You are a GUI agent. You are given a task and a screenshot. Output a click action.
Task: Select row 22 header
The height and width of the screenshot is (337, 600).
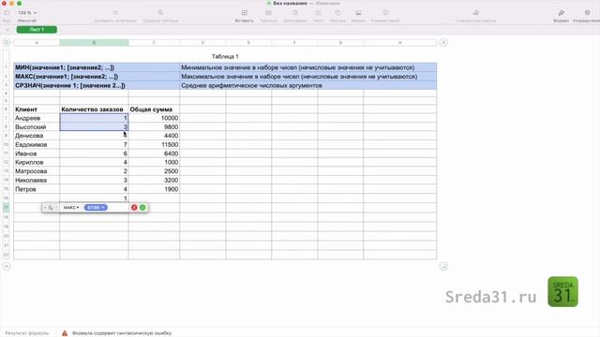pos(7,255)
